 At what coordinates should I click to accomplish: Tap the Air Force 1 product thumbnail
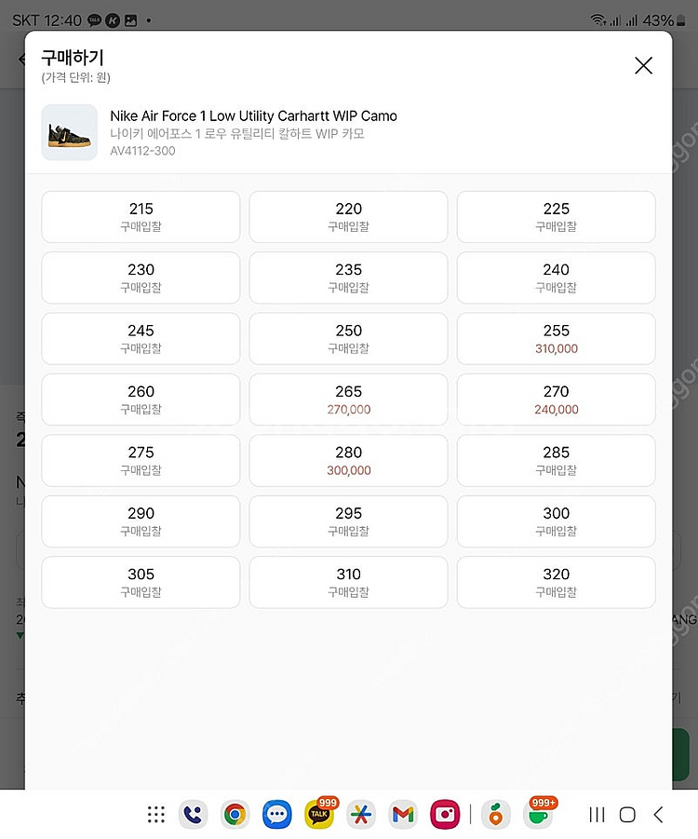click(70, 132)
